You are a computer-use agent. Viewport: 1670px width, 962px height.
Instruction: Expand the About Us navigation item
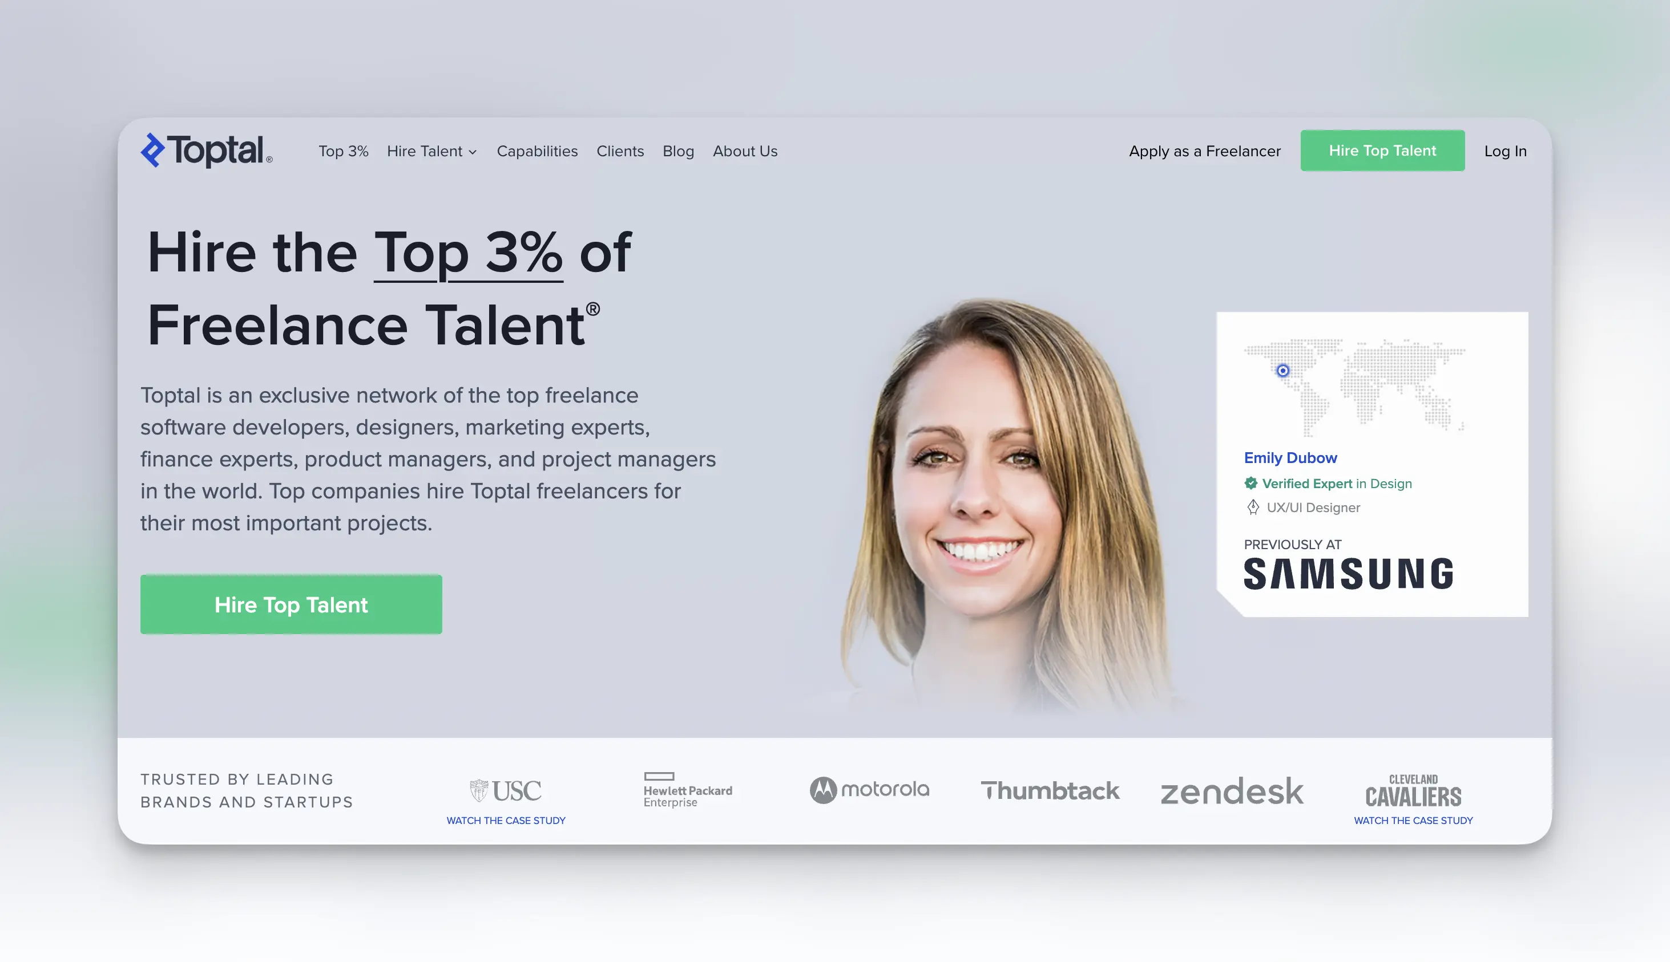(x=745, y=150)
